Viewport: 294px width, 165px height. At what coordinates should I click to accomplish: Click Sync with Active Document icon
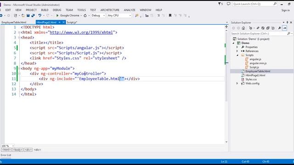[258, 28]
